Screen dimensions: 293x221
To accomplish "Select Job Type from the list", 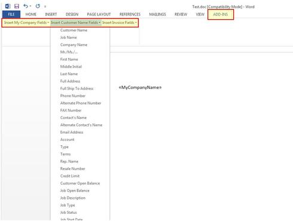I will (68, 205).
